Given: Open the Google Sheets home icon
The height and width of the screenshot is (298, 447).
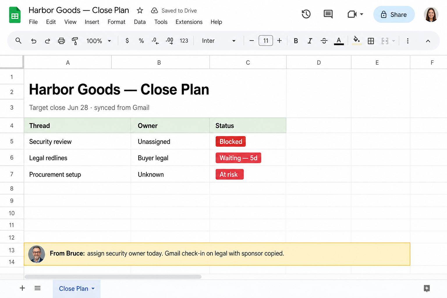Looking at the screenshot, I should pyautogui.click(x=15, y=15).
